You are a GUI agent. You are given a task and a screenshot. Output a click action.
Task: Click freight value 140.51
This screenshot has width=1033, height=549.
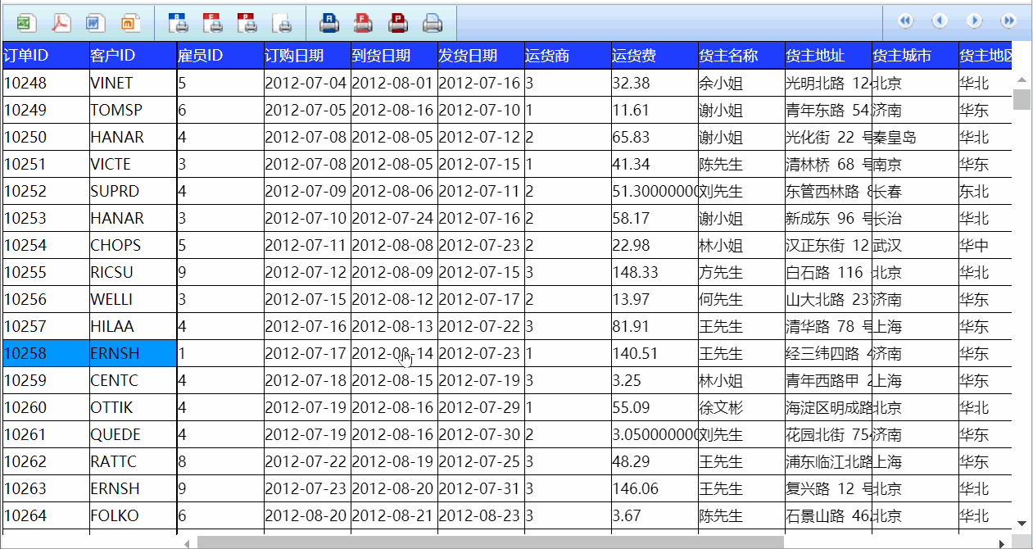click(655, 353)
